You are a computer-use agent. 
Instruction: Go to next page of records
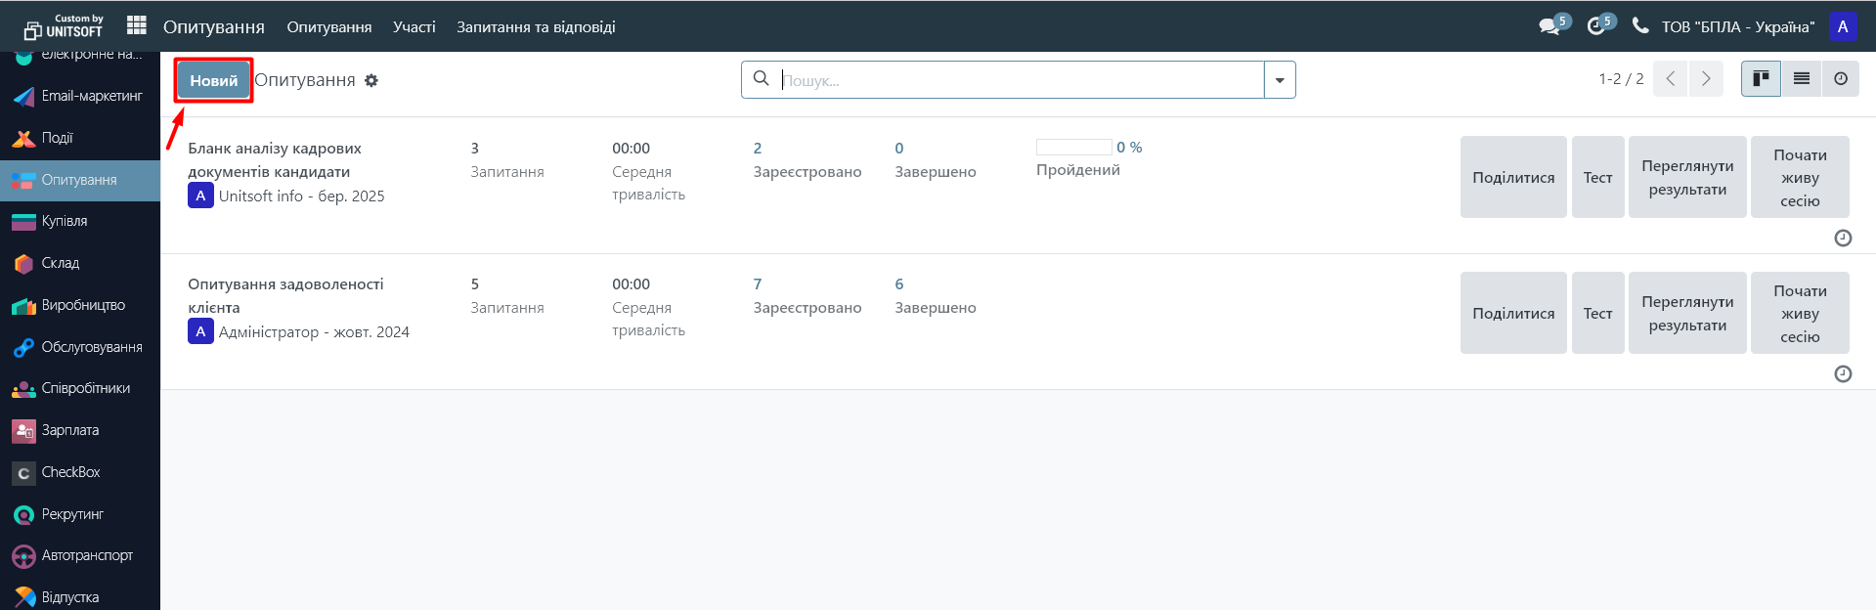click(x=1706, y=79)
